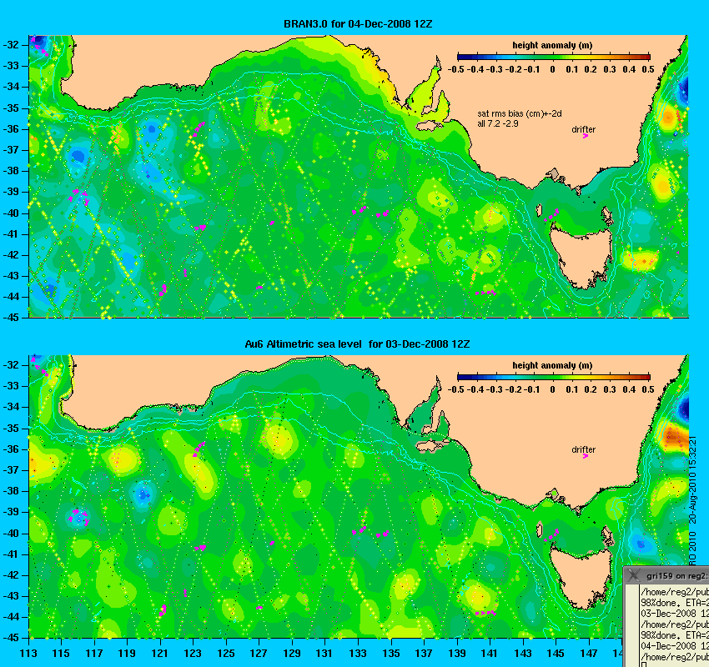709x667 pixels.
Task: Click longitude label 131 on the x-axis
Action: point(325,654)
